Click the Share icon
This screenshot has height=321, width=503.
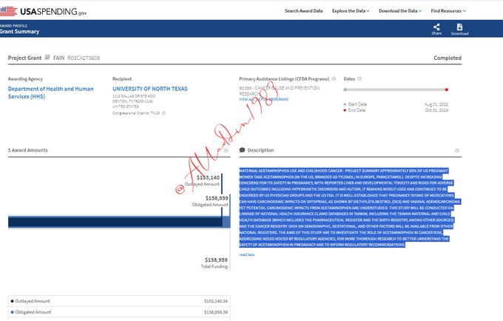(x=436, y=27)
